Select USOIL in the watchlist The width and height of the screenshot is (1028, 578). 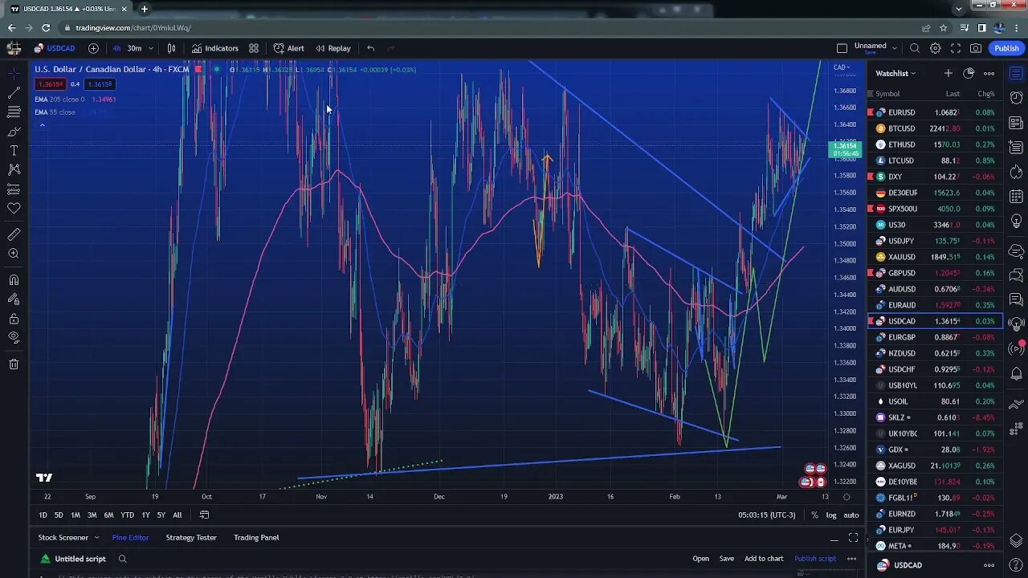(935, 401)
